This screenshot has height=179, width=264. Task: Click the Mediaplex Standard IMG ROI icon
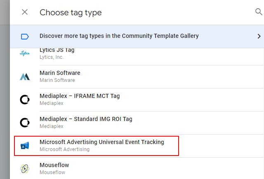tap(25, 123)
